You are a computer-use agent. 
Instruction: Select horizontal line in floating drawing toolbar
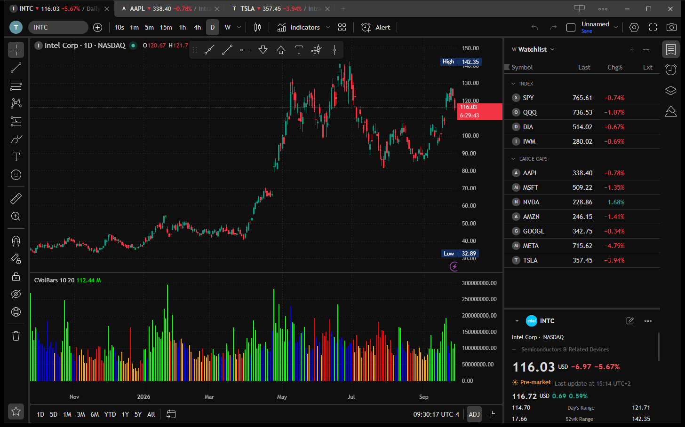click(x=245, y=50)
